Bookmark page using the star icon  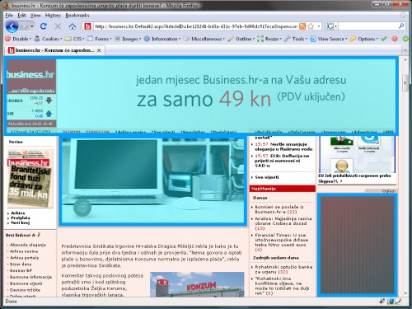pos(311,26)
